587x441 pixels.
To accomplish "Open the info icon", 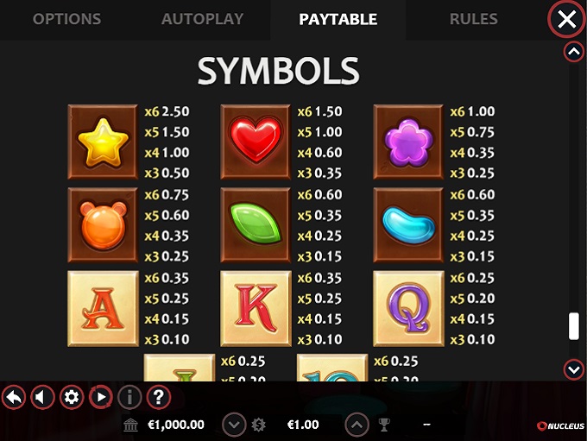I will (129, 397).
